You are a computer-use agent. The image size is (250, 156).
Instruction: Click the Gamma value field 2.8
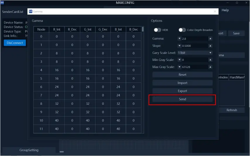[195, 39]
